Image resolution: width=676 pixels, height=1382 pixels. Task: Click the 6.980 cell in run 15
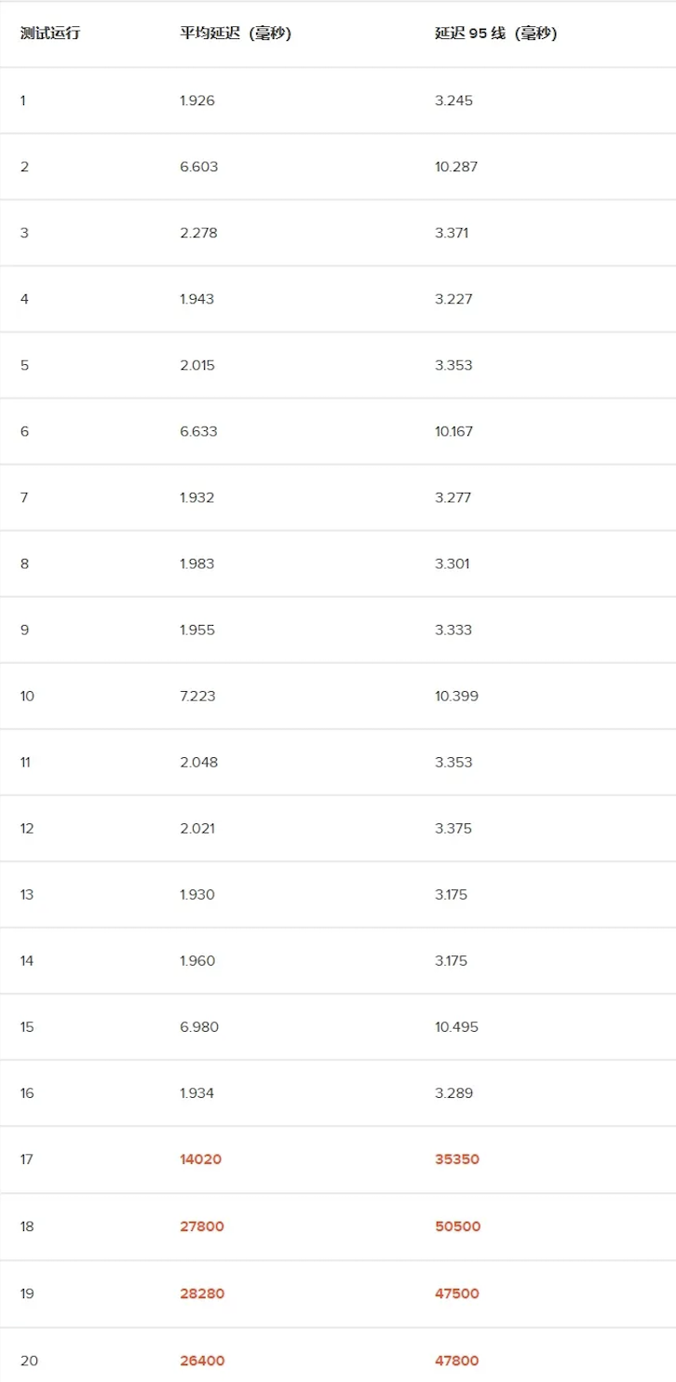click(x=199, y=1026)
